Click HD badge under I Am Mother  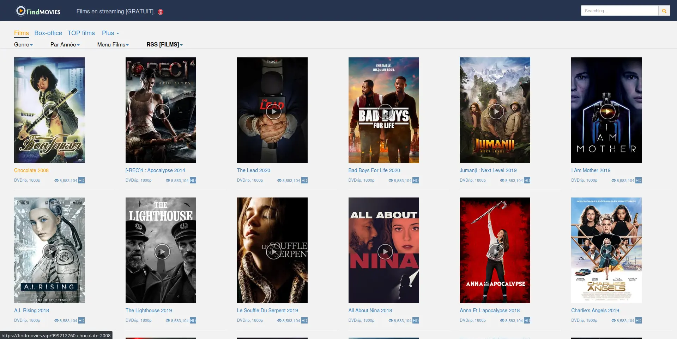click(x=639, y=181)
